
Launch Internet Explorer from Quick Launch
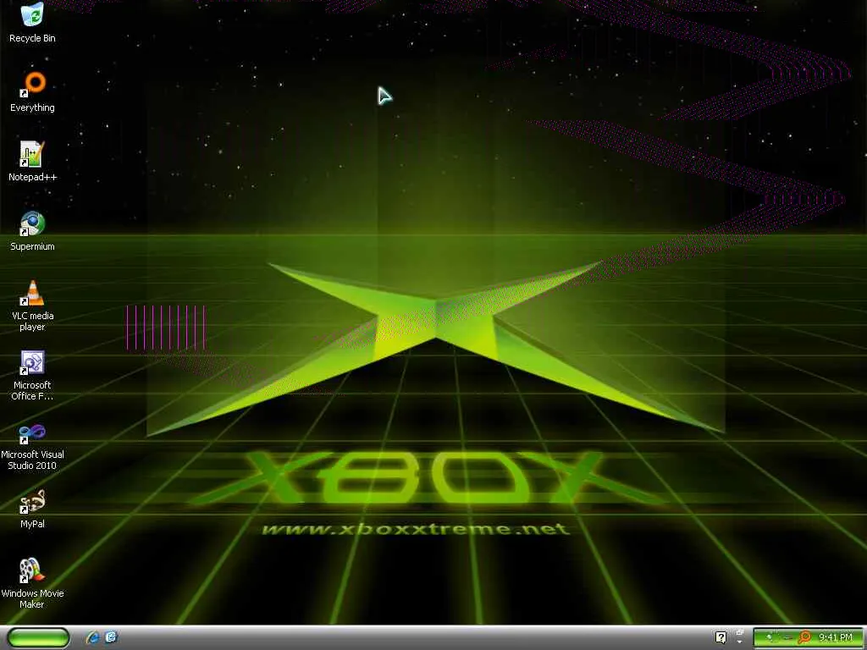92,637
